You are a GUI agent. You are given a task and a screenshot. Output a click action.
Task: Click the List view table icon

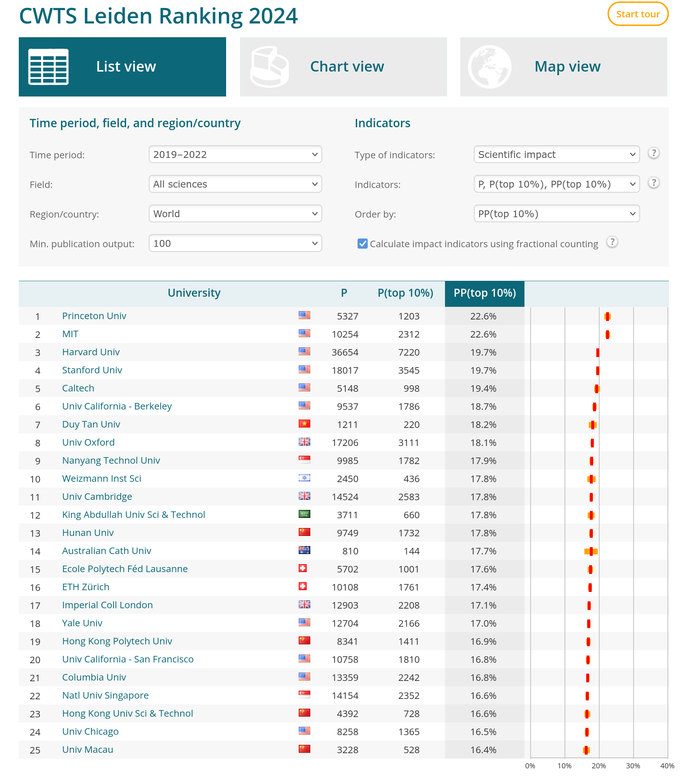pyautogui.click(x=48, y=66)
